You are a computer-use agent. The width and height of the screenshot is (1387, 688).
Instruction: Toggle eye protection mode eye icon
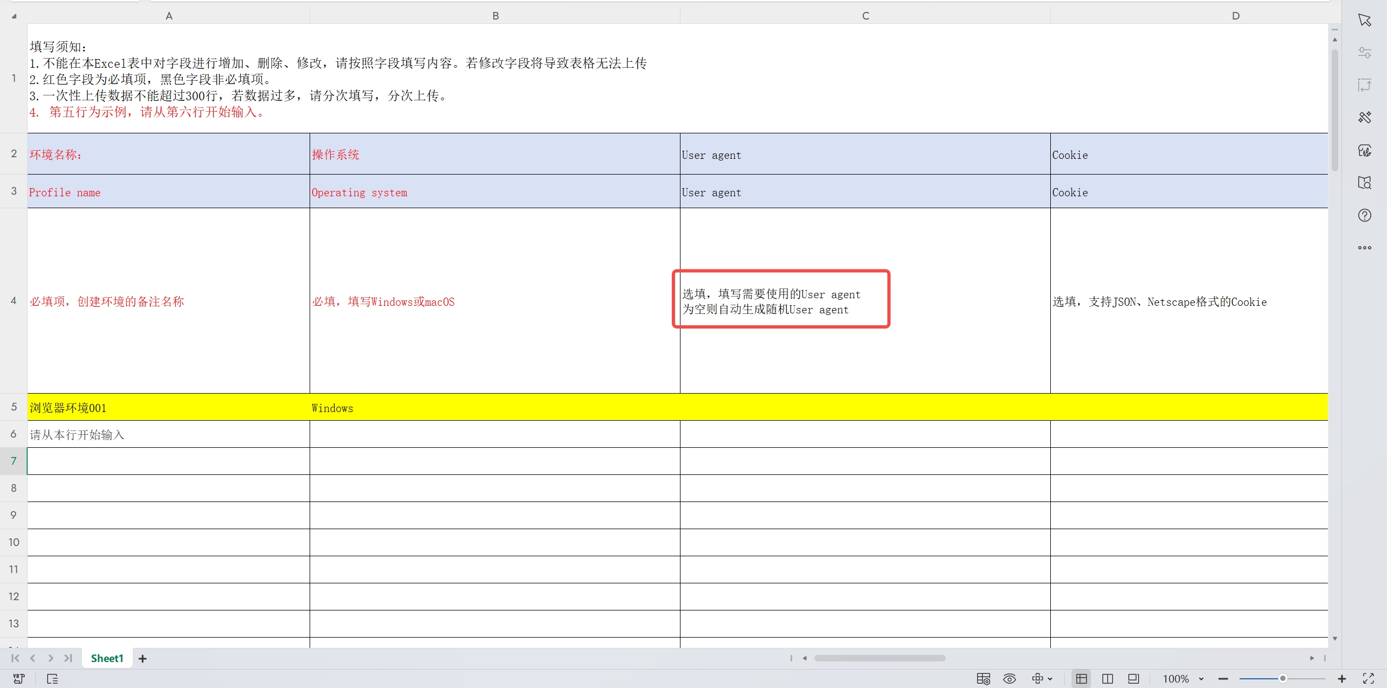coord(1009,678)
